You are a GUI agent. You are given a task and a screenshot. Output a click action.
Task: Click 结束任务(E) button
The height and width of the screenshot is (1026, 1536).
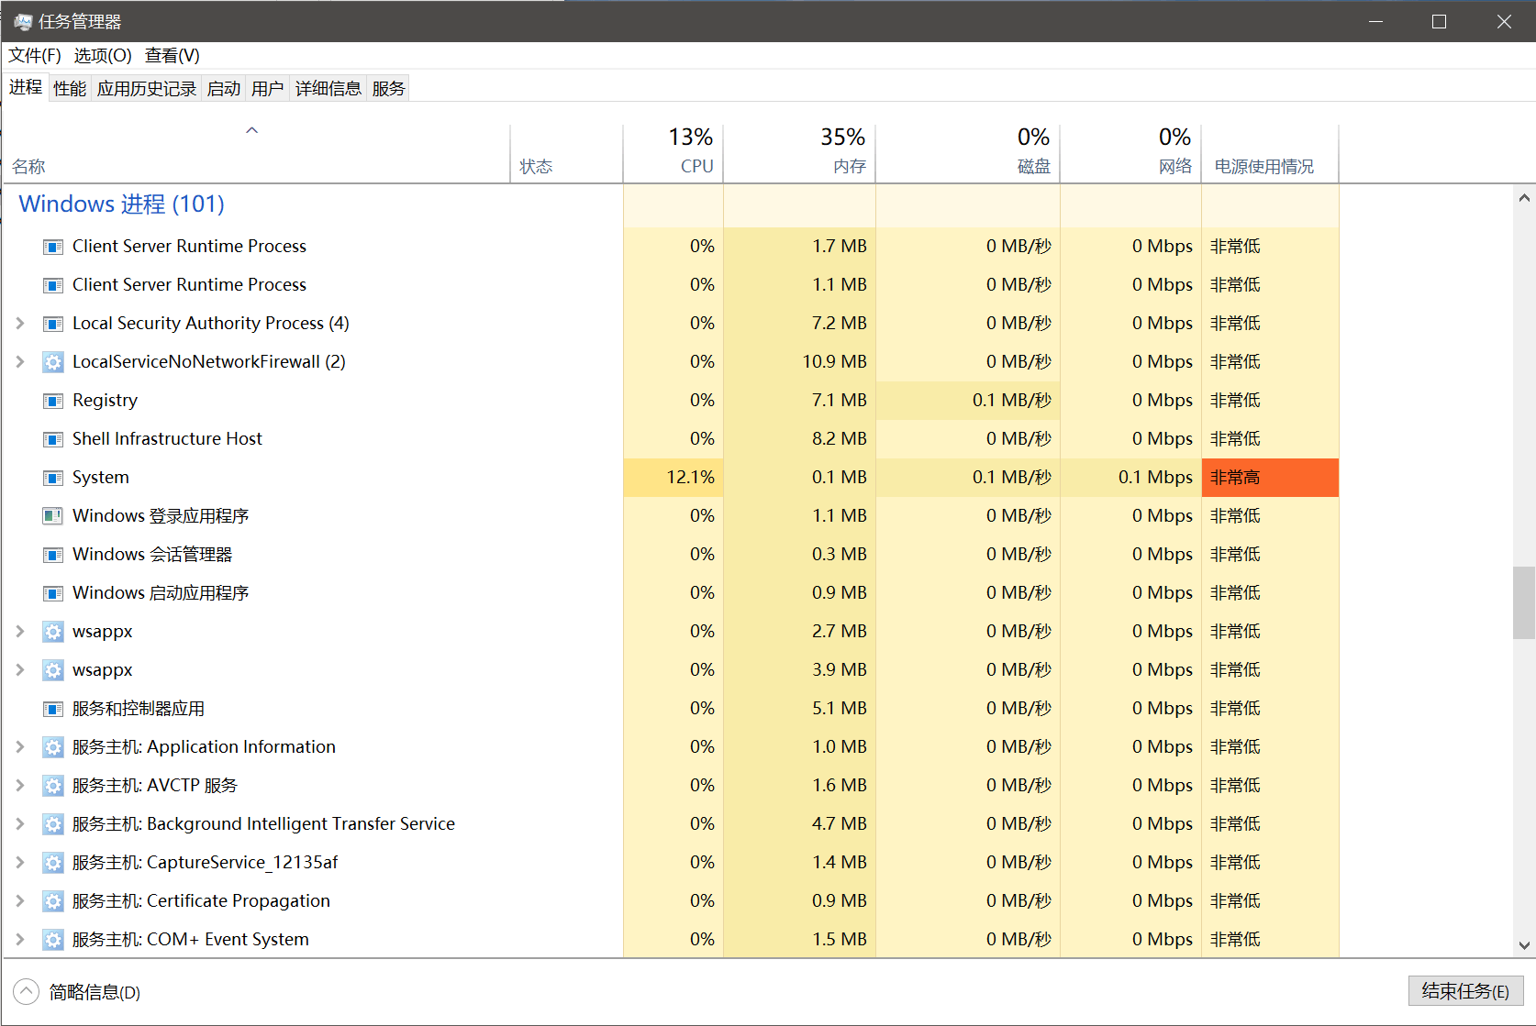point(1465,991)
